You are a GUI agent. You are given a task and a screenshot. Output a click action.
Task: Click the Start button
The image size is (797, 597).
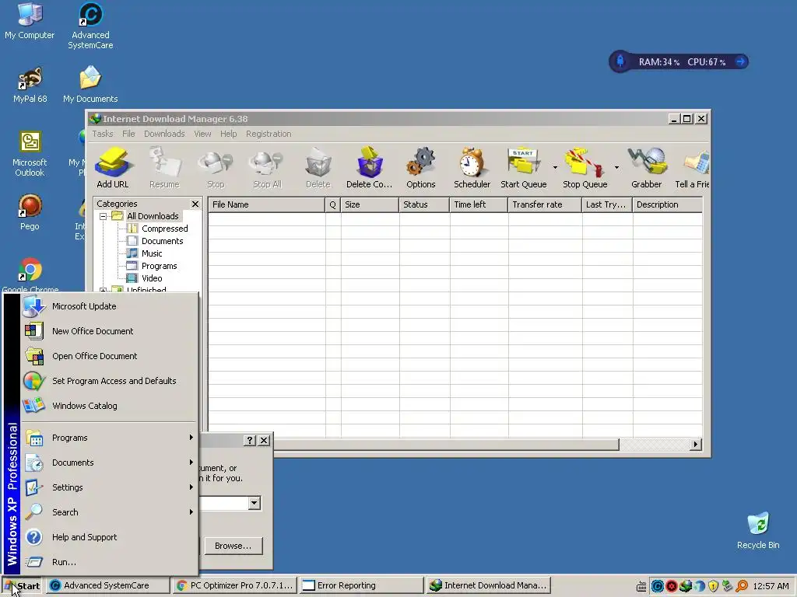(23, 585)
